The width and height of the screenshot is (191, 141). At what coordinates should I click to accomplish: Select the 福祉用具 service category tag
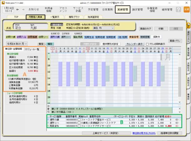click(77, 37)
